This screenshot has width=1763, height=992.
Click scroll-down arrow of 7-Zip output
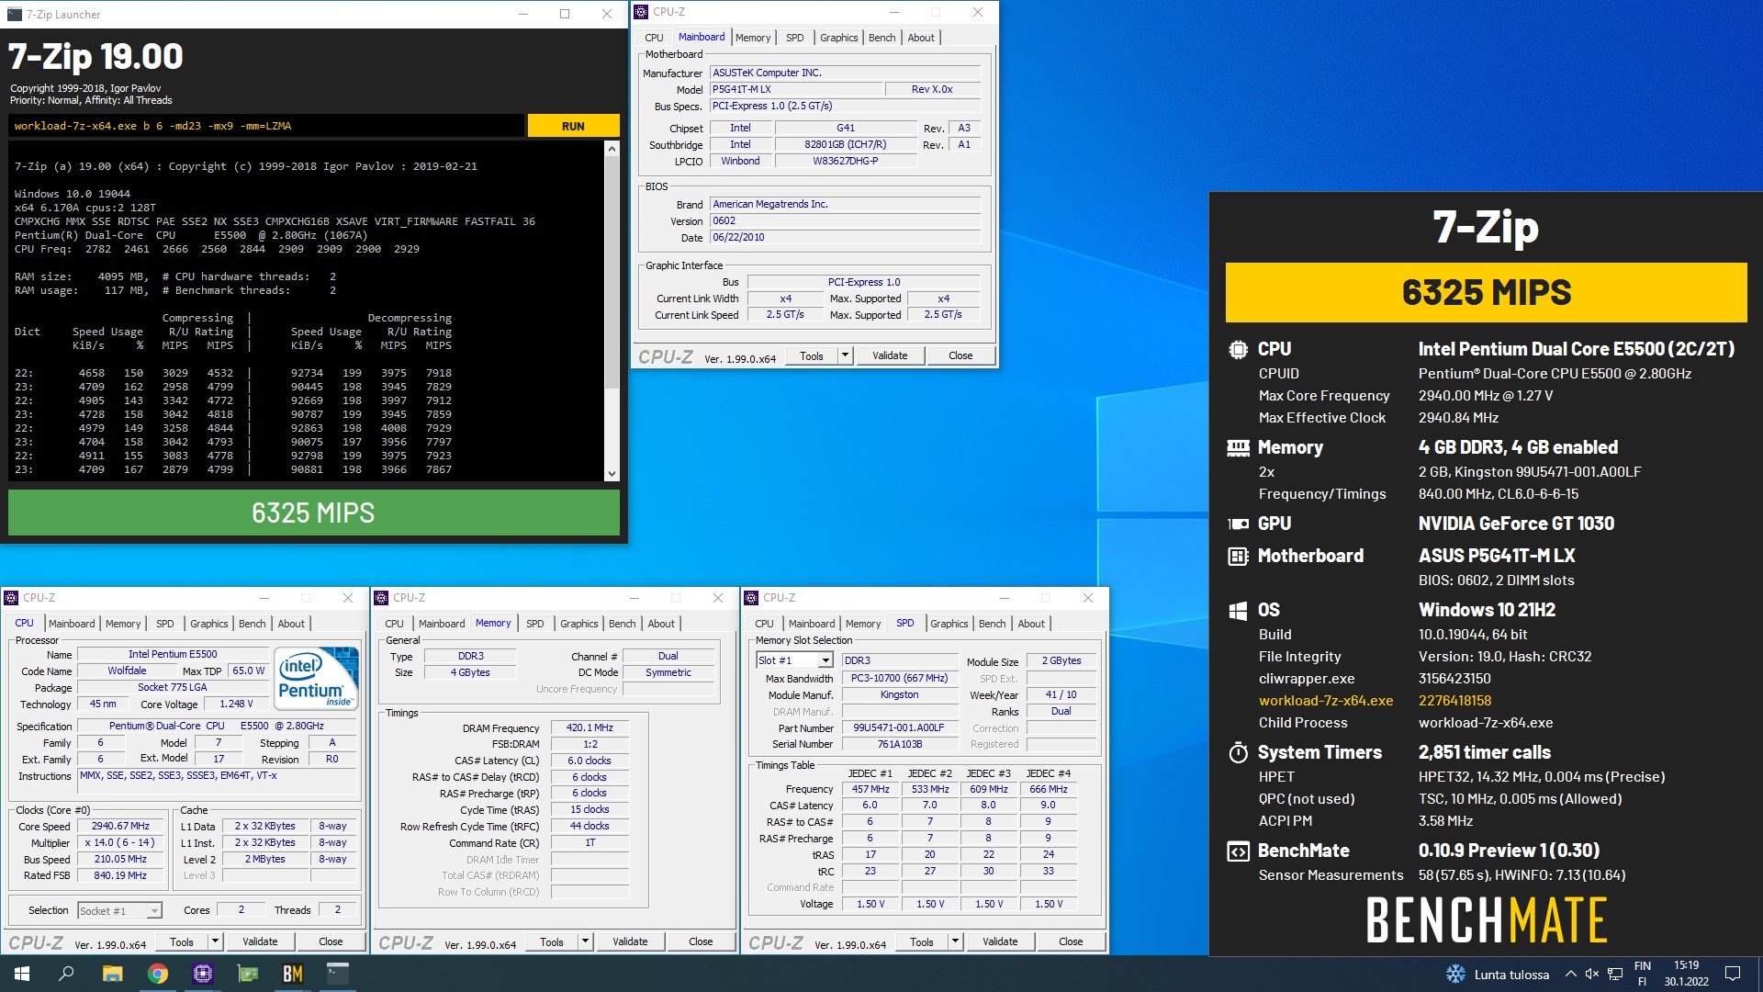pos(612,474)
